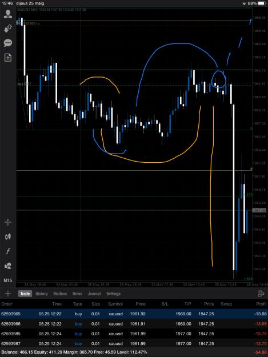Open the chat messages bubble icon
The height and width of the screenshot is (357, 268).
[8, 43]
